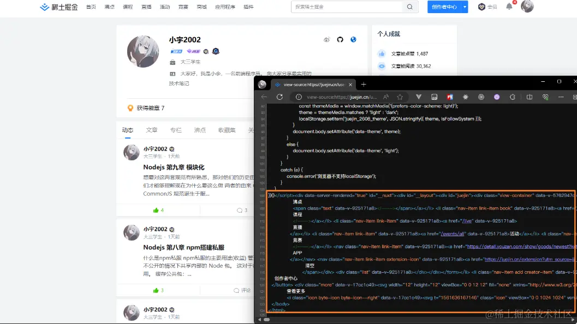Click the browser back arrow
This screenshot has width=577, height=324.
[264, 97]
